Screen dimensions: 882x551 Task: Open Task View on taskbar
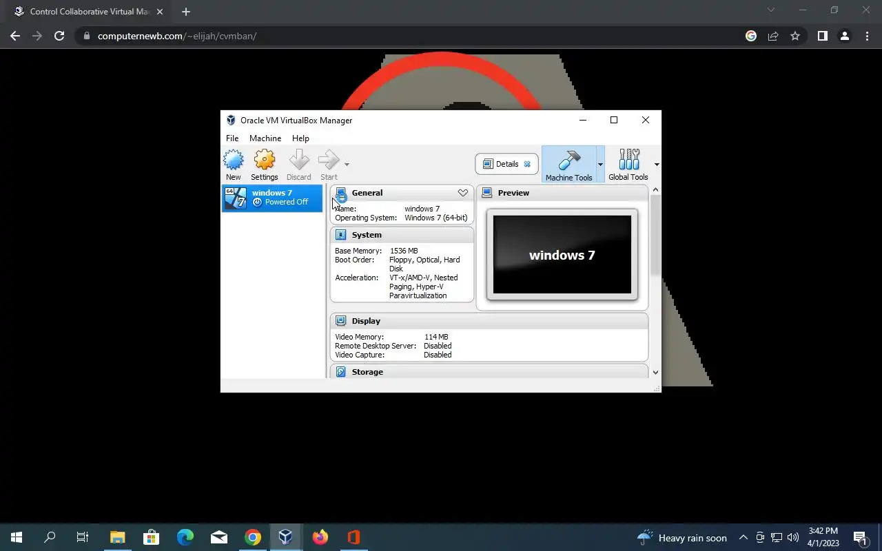tap(83, 537)
